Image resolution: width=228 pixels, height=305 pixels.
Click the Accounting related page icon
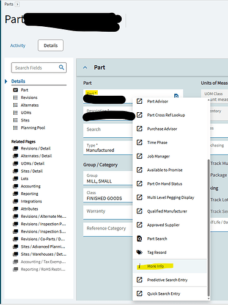coord(15,186)
